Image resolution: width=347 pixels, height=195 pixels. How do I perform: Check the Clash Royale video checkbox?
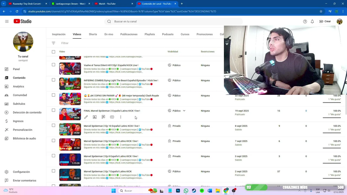tap(53, 95)
